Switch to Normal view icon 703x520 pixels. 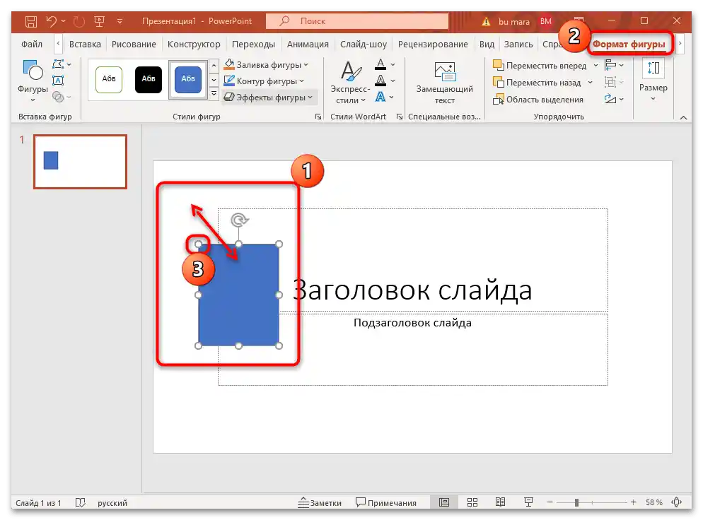[444, 502]
